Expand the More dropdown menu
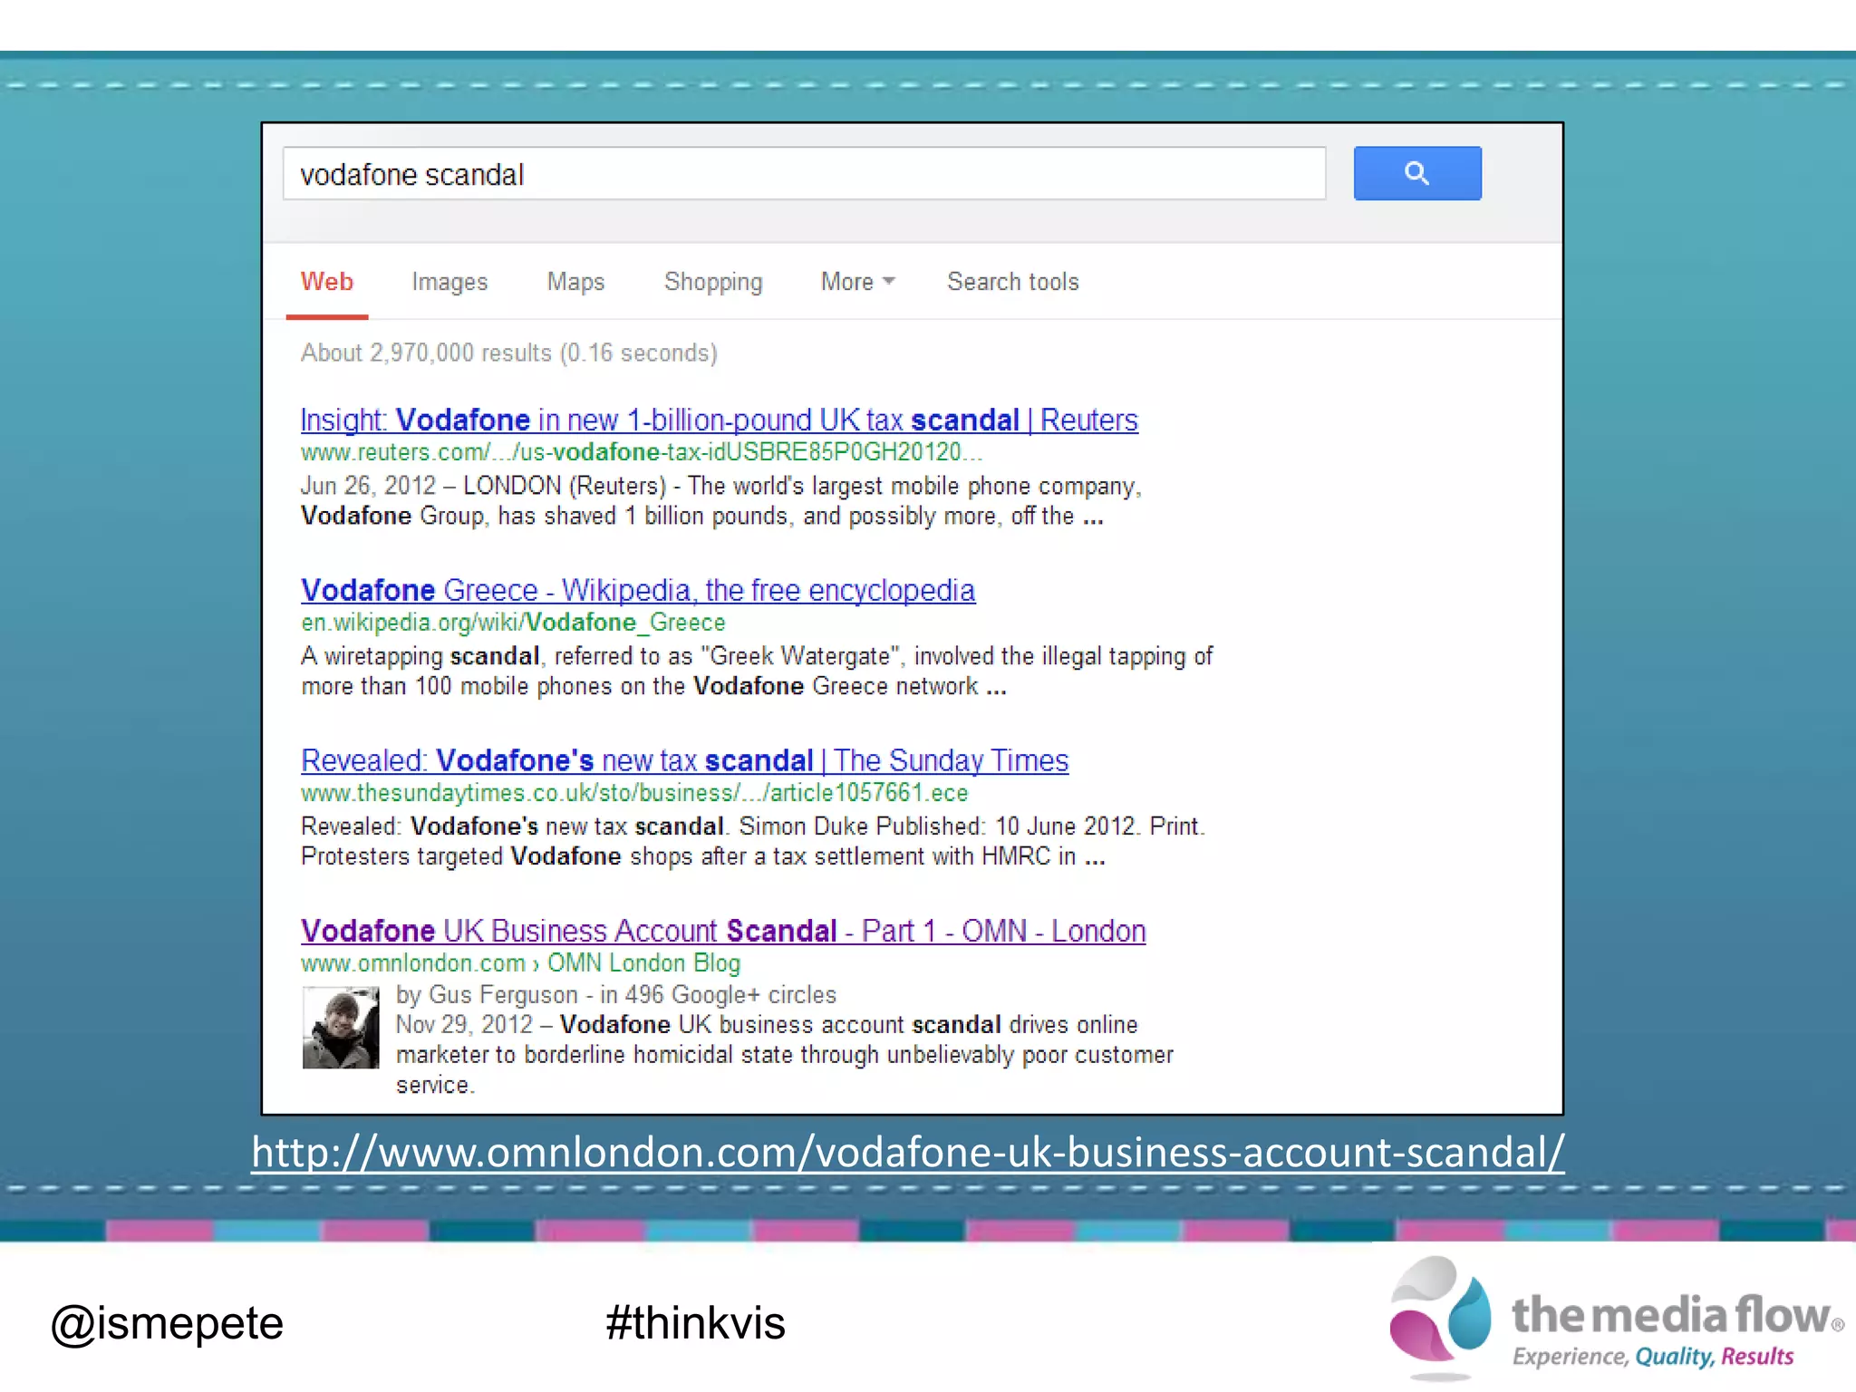Image resolution: width=1856 pixels, height=1392 pixels. pos(857,282)
